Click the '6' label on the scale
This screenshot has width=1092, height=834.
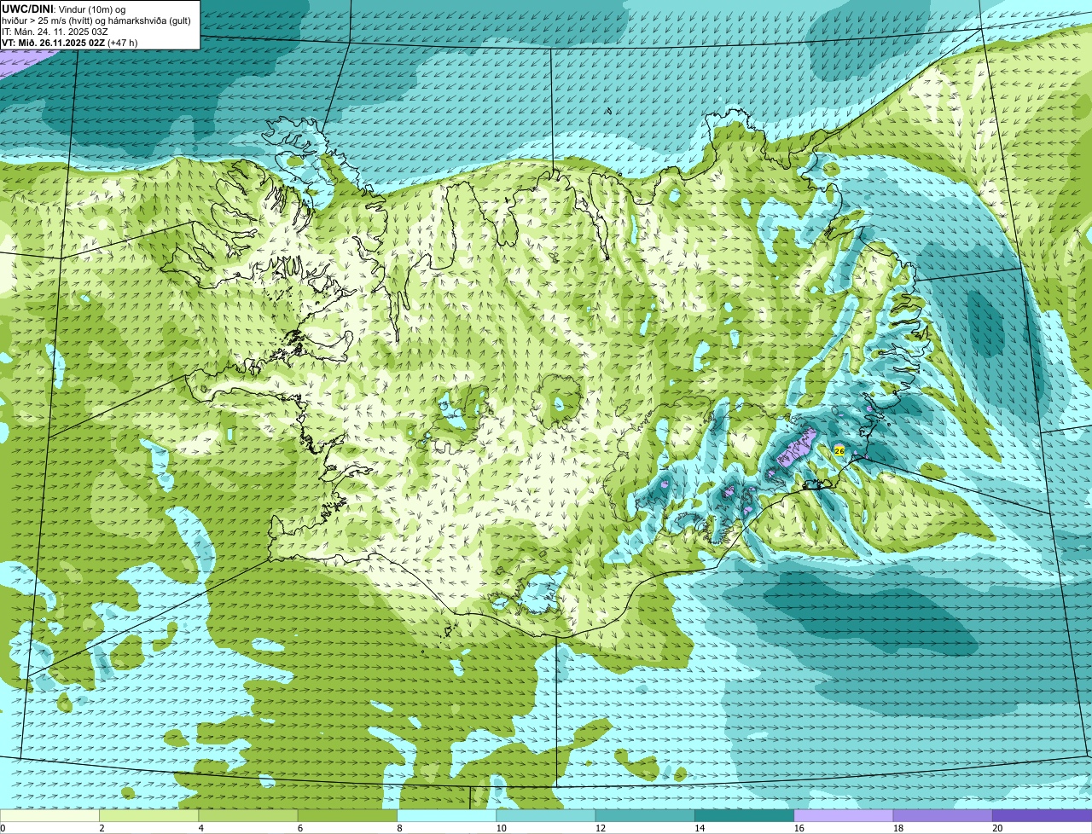click(300, 828)
